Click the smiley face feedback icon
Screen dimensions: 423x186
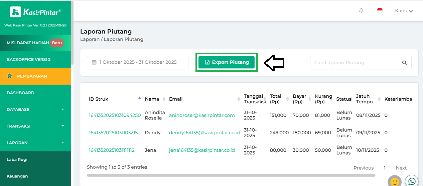point(395,182)
